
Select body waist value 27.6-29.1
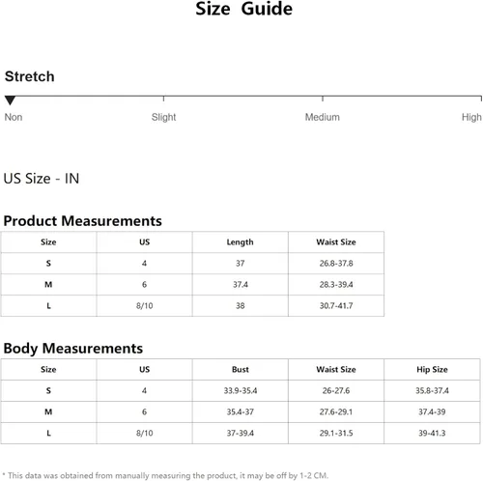pyautogui.click(x=336, y=412)
